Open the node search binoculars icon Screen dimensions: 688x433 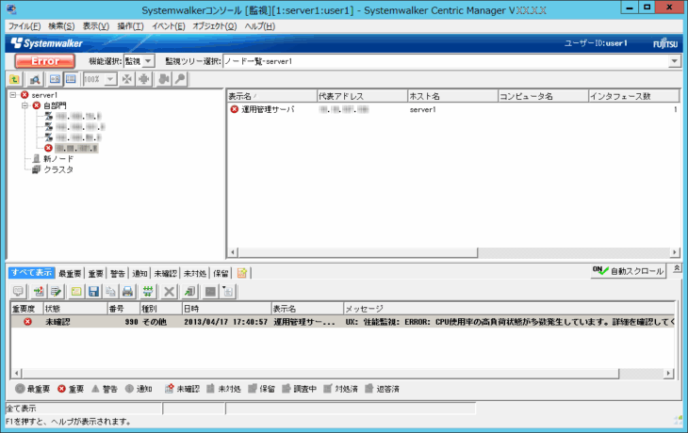(x=35, y=79)
